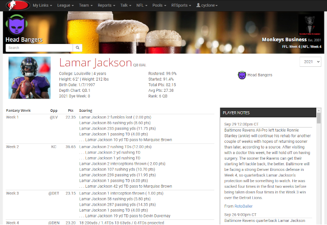Click the user silhouette icon beside cyclone

click(x=198, y=5)
